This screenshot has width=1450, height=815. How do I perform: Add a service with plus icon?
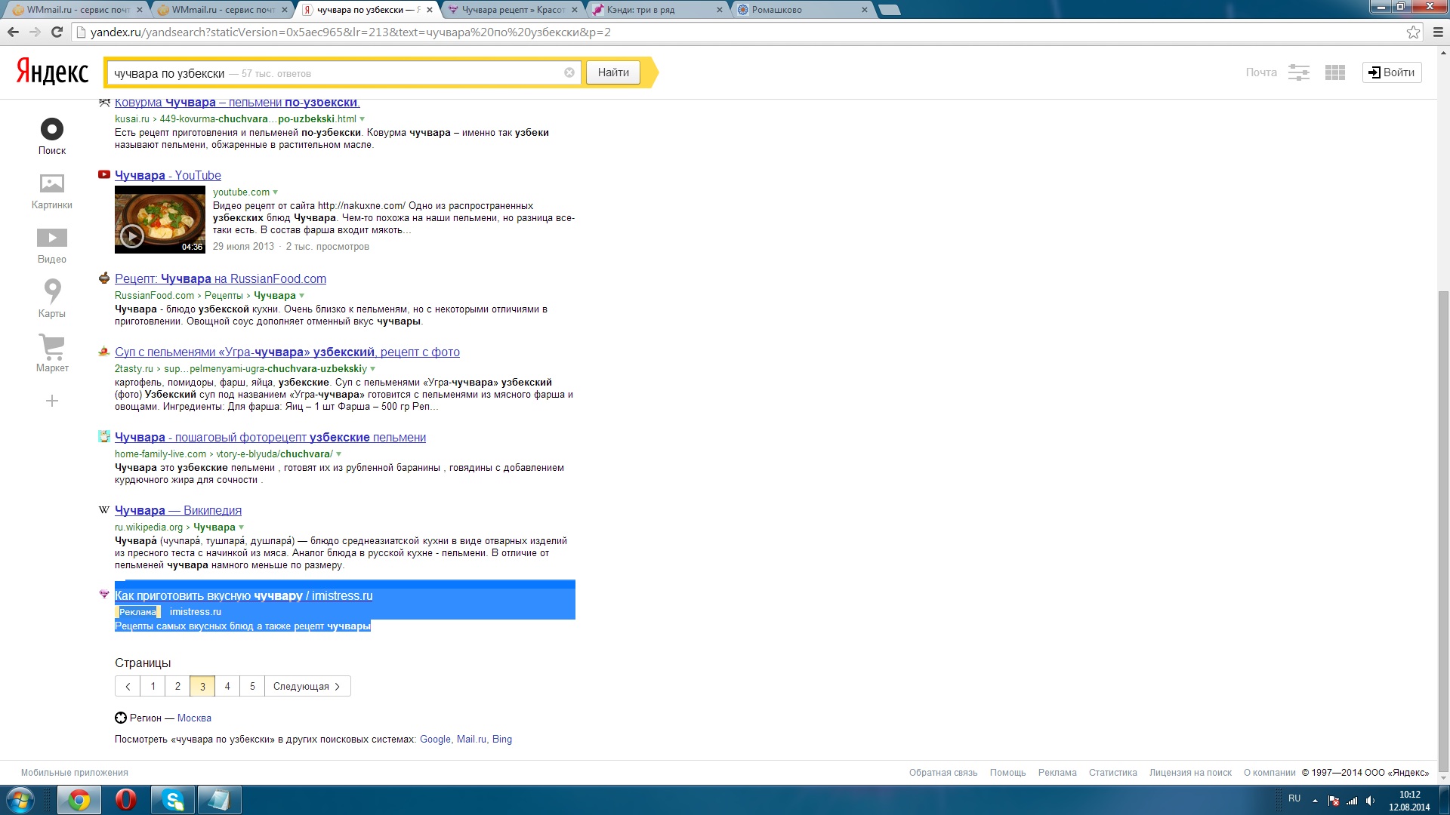click(52, 401)
